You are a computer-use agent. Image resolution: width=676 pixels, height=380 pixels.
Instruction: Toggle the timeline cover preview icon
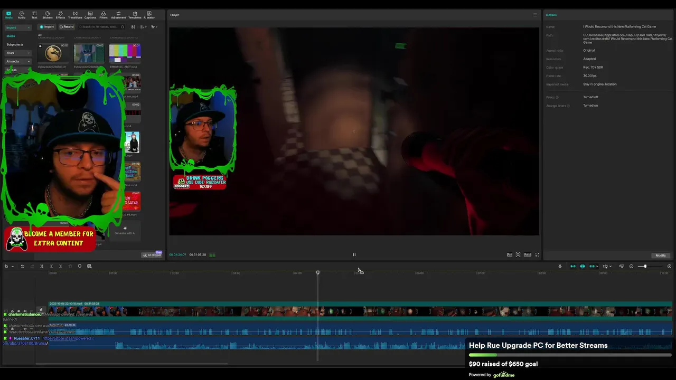point(622,267)
